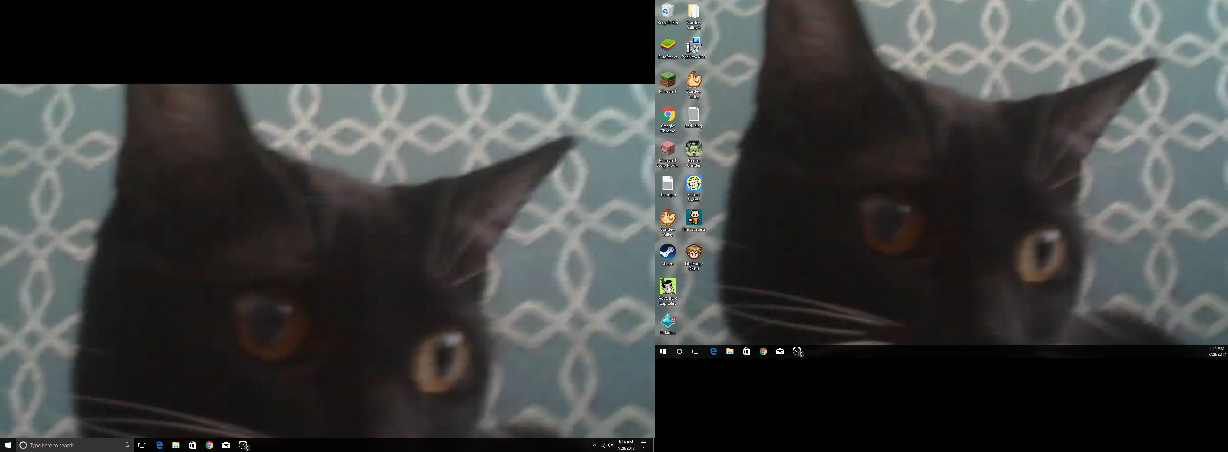Open Mail on the second monitor taskbar
This screenshot has height=452, width=1228.
780,351
